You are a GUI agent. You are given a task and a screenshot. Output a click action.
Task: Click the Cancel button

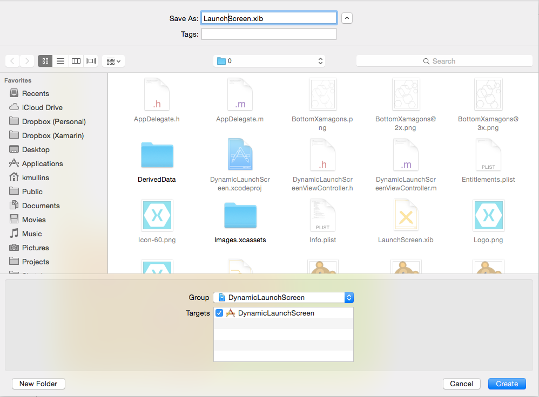coord(461,384)
